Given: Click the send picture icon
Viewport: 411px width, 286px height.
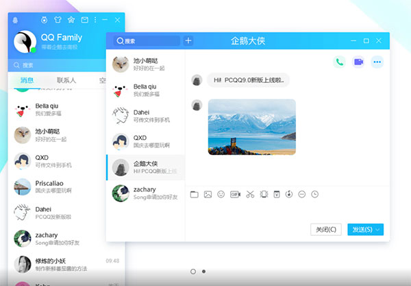Looking at the screenshot, I should point(208,195).
